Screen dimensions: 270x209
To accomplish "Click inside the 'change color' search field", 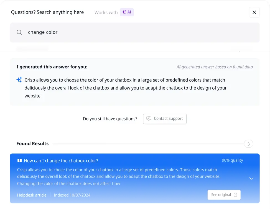I will (x=83, y=32).
